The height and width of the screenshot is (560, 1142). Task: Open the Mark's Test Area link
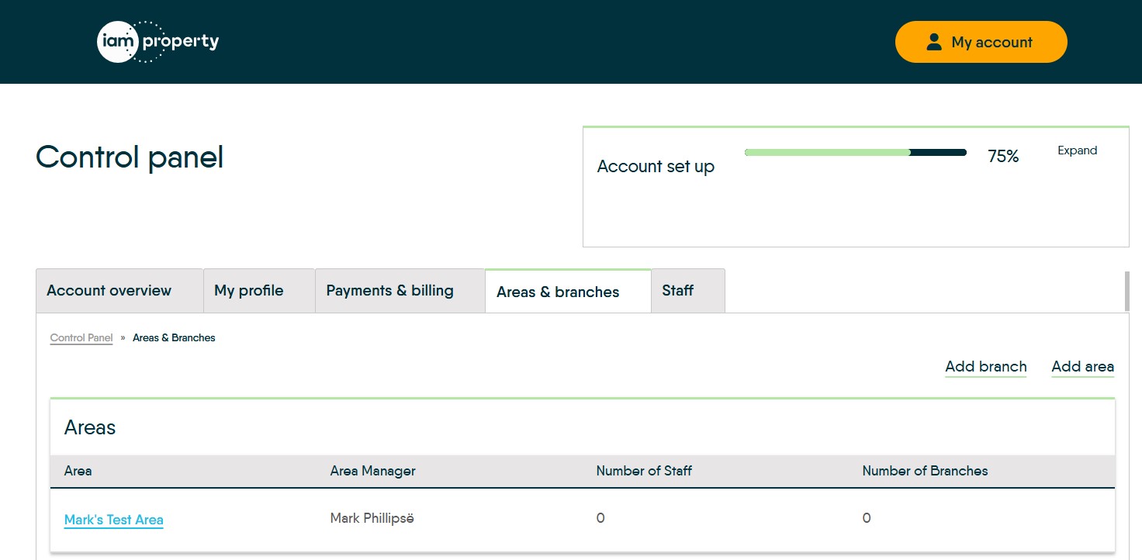[x=114, y=520]
